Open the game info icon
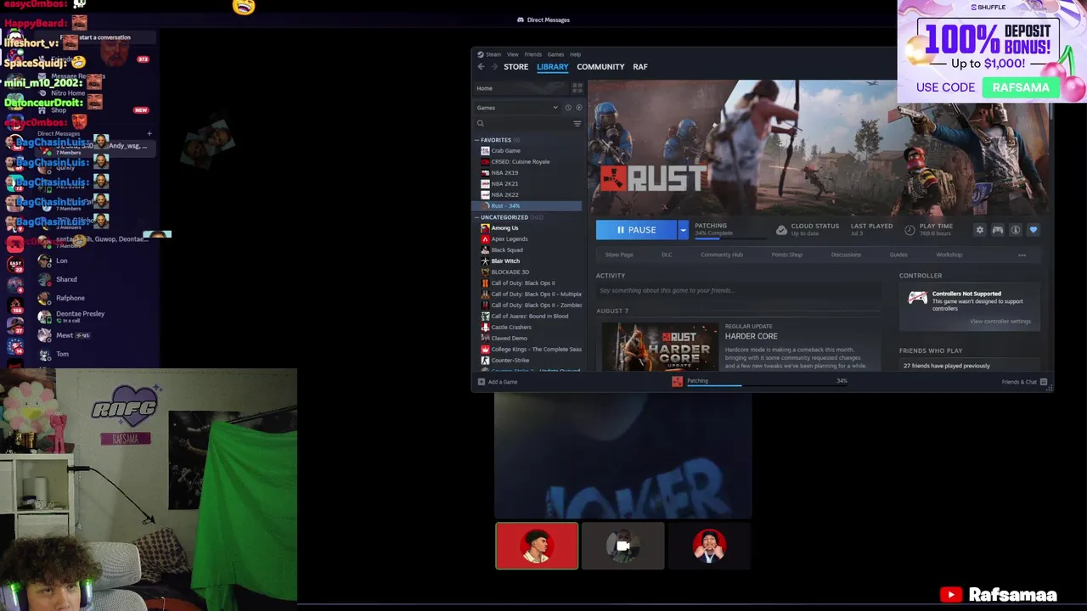1087x611 pixels. (x=1016, y=230)
